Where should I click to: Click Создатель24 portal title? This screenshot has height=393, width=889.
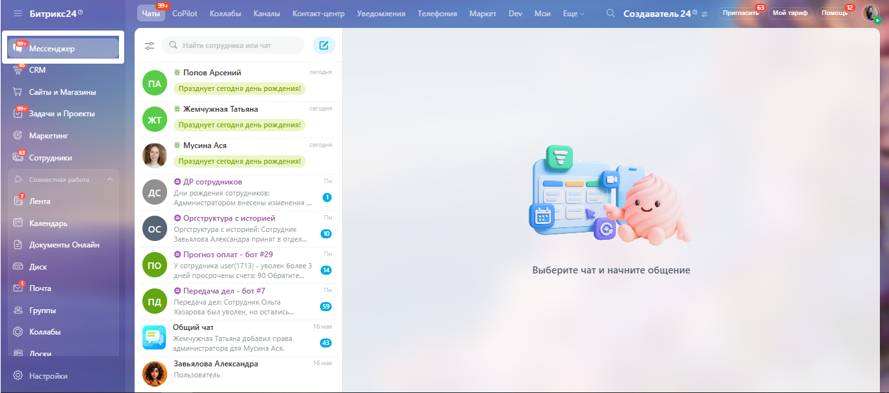657,14
